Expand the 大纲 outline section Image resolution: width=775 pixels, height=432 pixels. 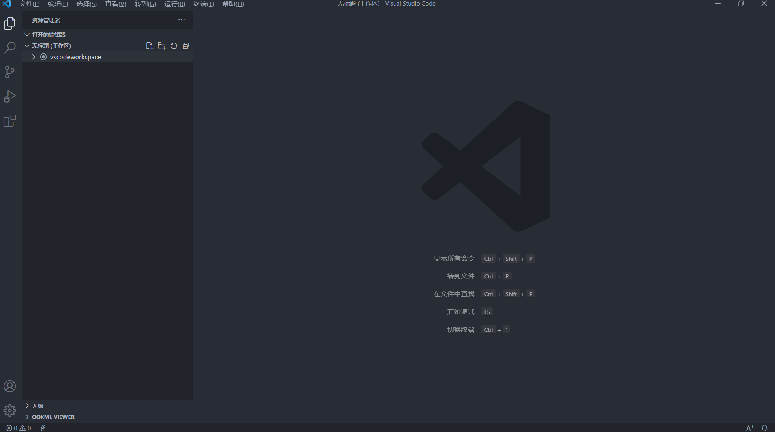click(27, 406)
